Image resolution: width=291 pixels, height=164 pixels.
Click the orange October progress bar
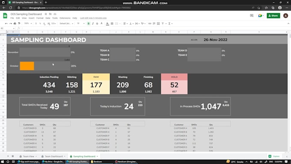click(27, 66)
